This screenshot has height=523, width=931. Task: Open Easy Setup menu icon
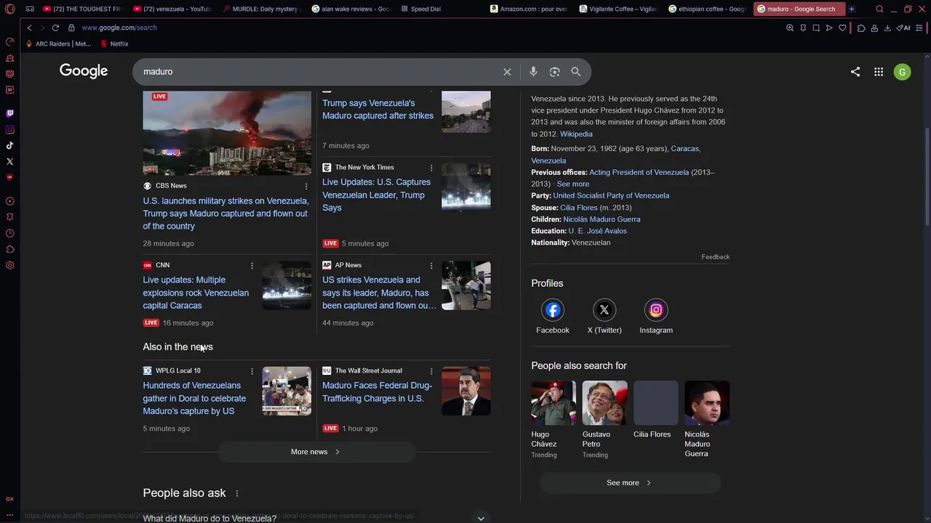point(920,28)
